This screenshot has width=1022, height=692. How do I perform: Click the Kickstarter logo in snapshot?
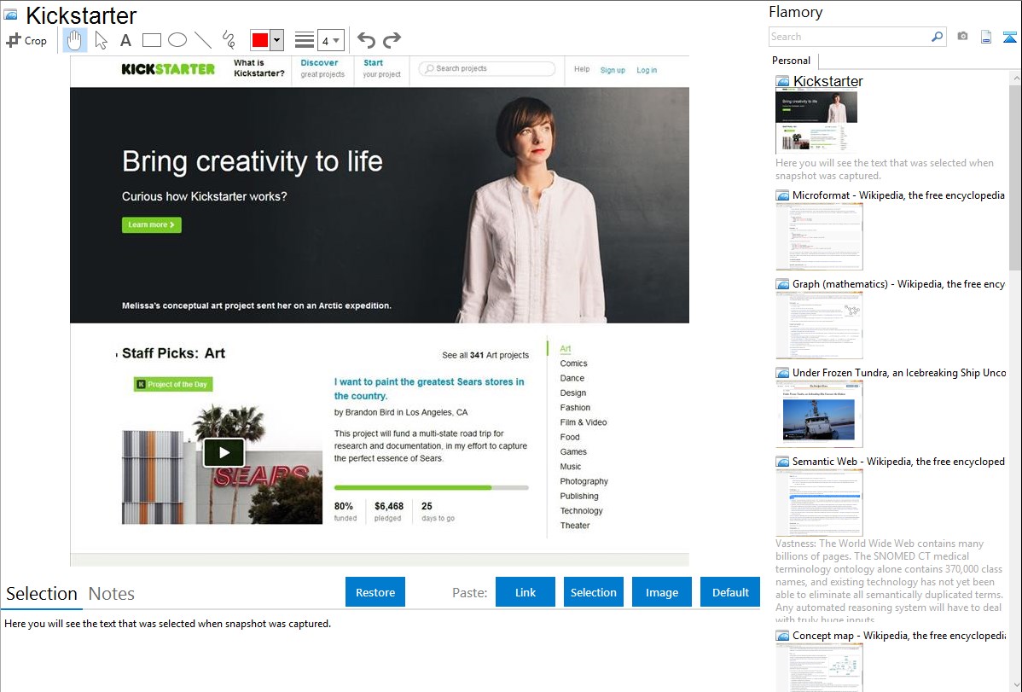pyautogui.click(x=168, y=69)
